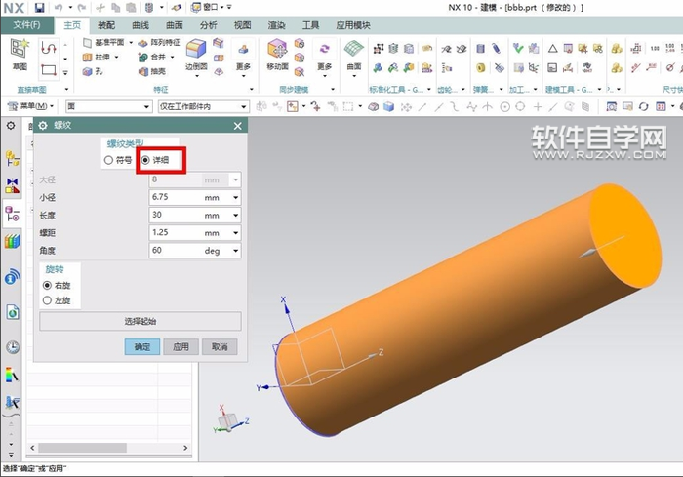
Task: Open the Internet Explorer sidebar icon
Action: tap(13, 312)
